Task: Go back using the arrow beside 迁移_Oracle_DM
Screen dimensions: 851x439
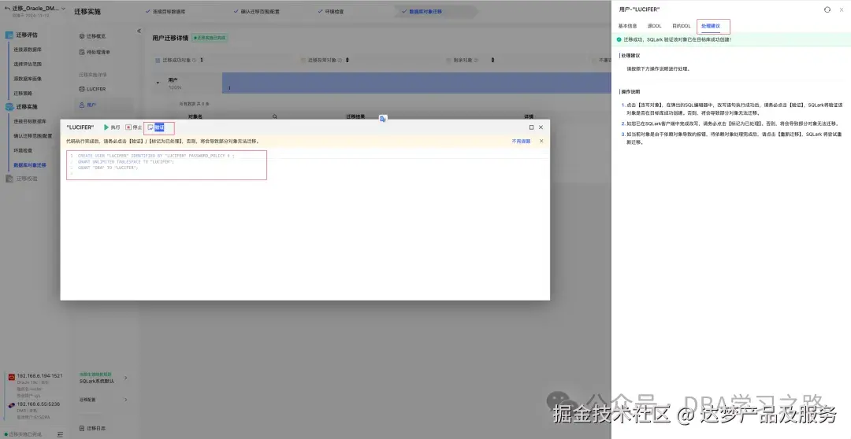Action: tap(7, 9)
